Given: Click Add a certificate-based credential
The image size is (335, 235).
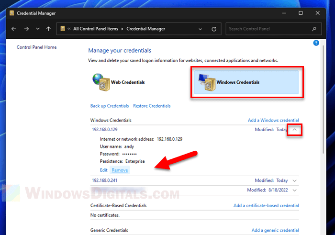Looking at the screenshot, I should [x=266, y=205].
